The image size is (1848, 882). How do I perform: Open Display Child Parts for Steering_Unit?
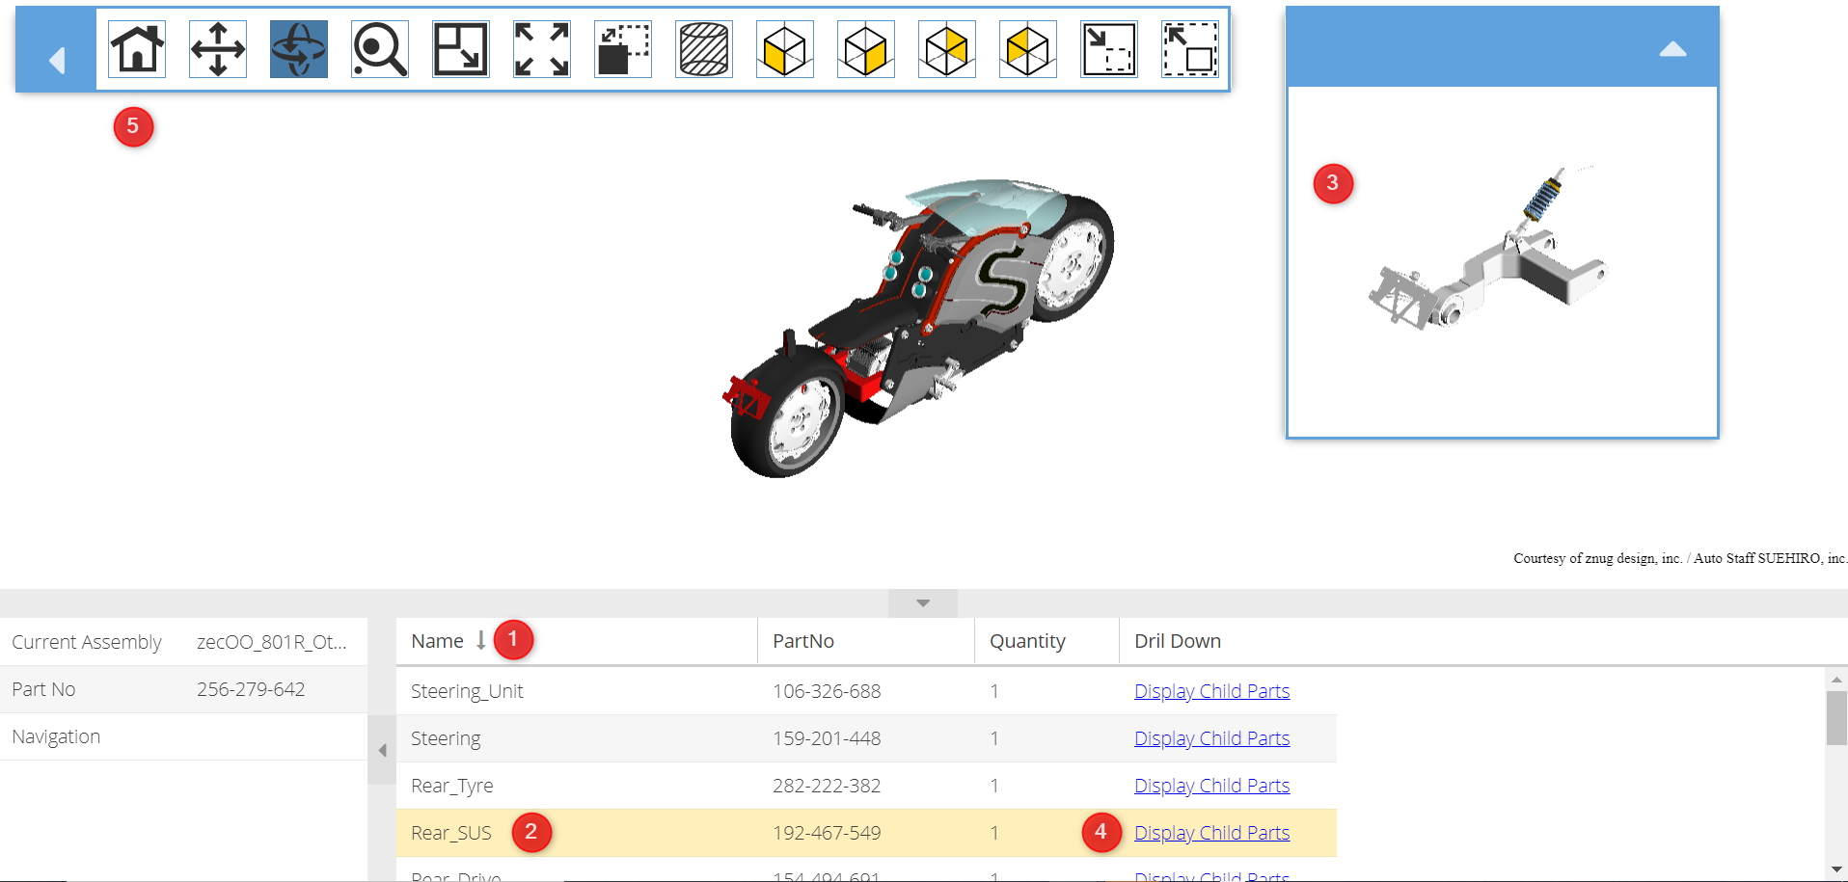(1211, 691)
